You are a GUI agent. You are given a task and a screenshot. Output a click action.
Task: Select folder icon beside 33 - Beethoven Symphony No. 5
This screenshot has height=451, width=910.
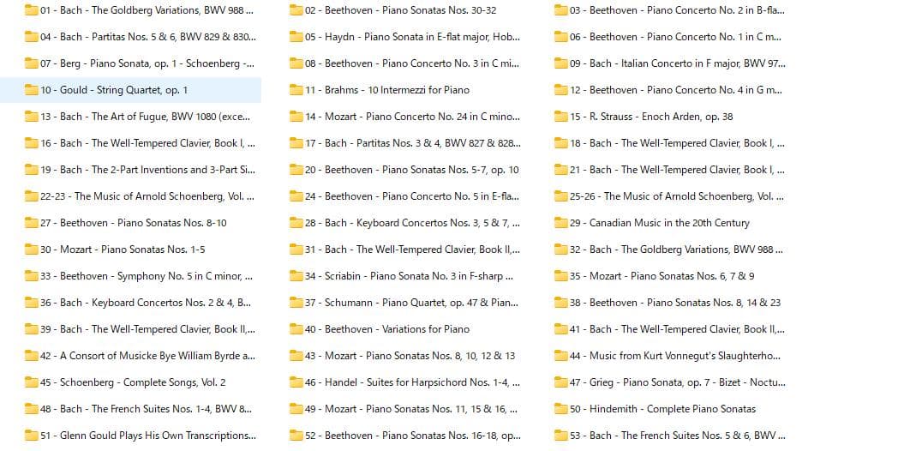(32, 276)
